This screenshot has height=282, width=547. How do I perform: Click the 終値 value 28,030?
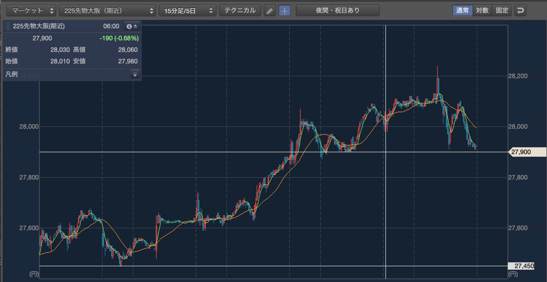(x=60, y=50)
